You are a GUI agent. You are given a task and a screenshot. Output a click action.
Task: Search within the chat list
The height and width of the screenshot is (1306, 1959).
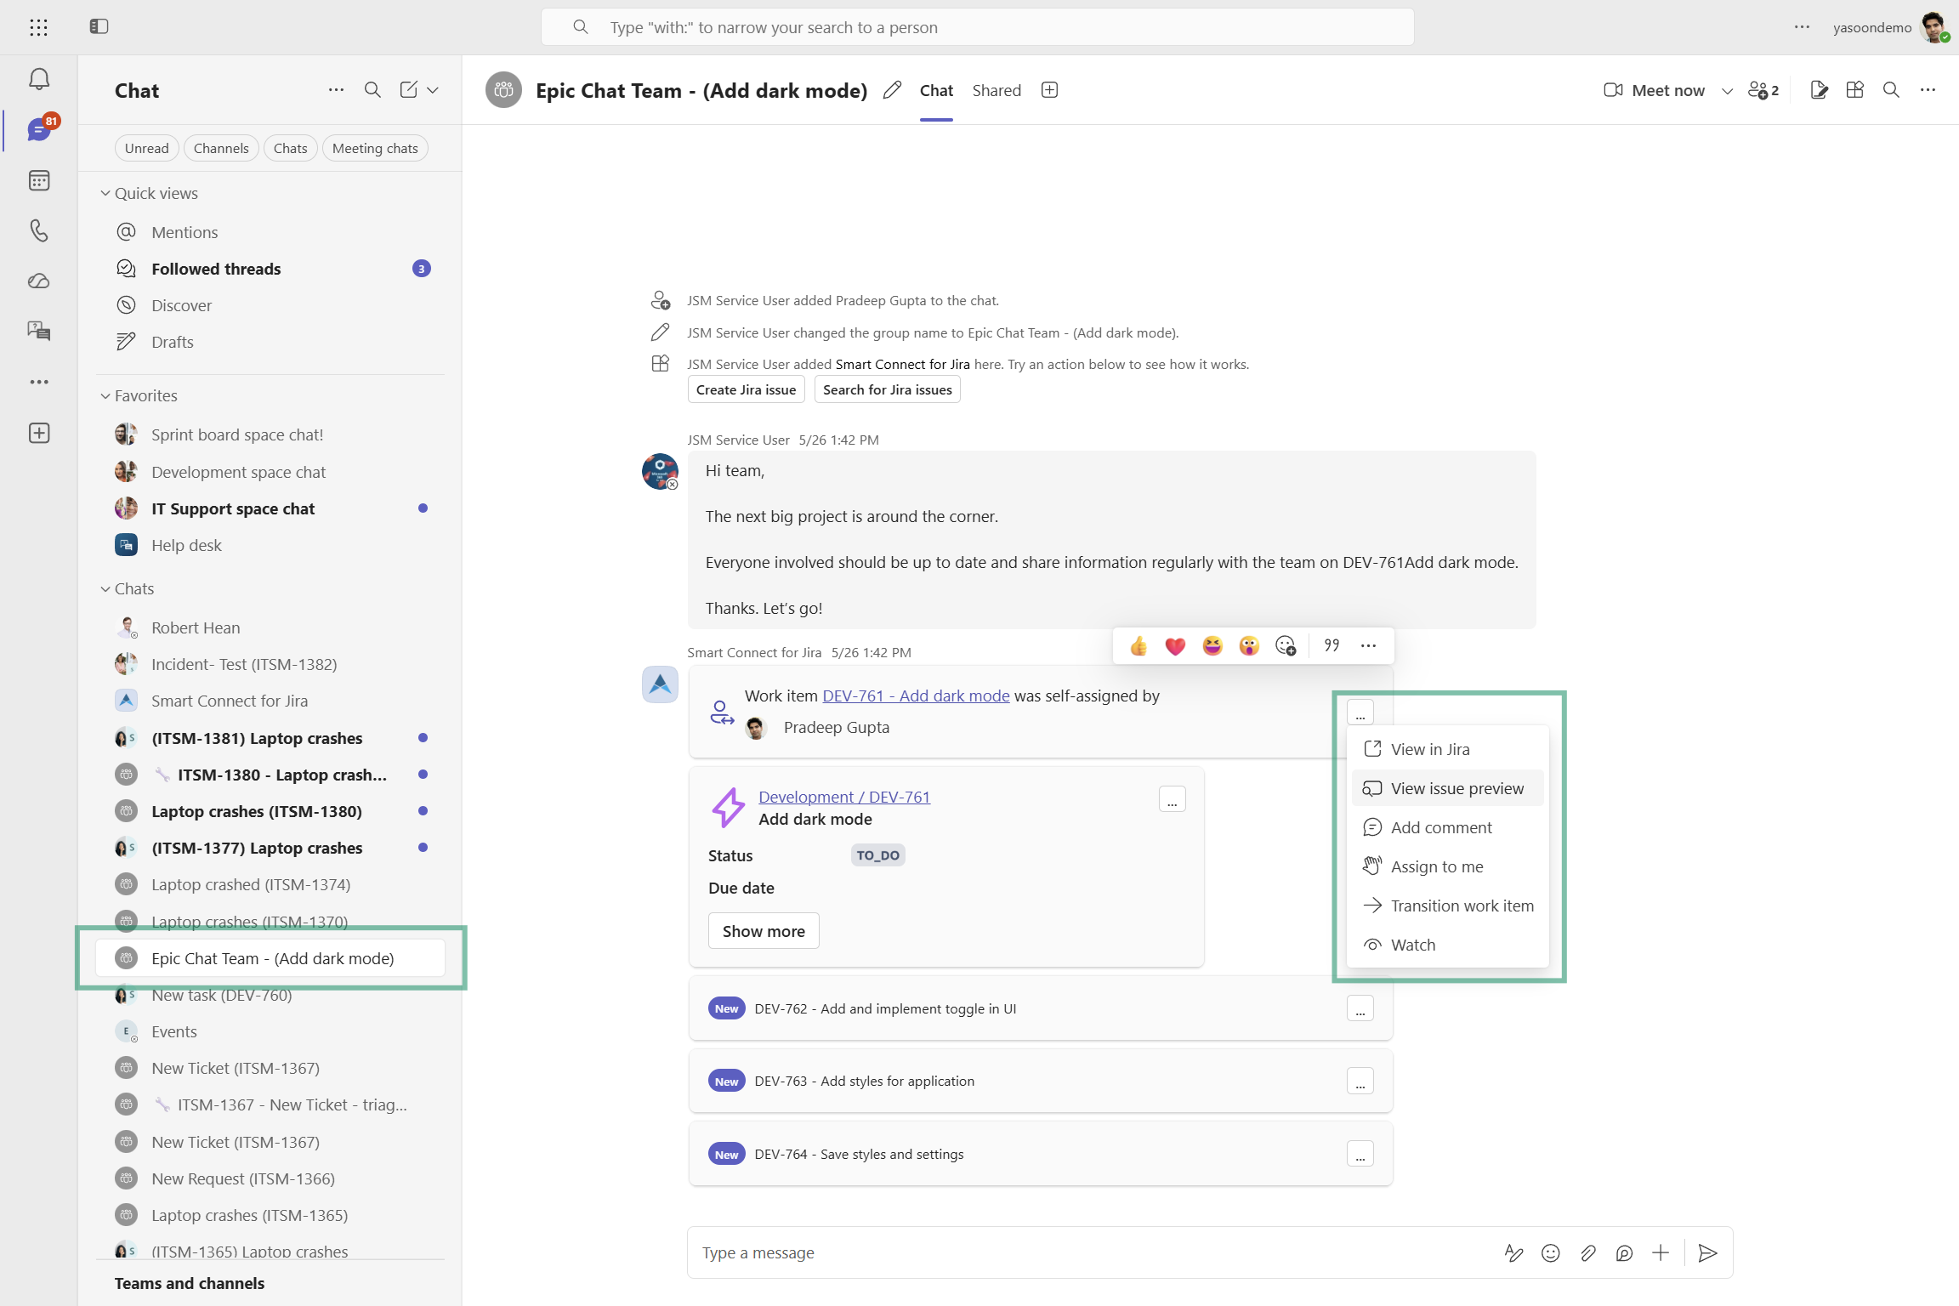(372, 90)
